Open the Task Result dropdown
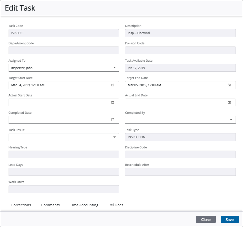This screenshot has width=243, height=227. [114, 137]
